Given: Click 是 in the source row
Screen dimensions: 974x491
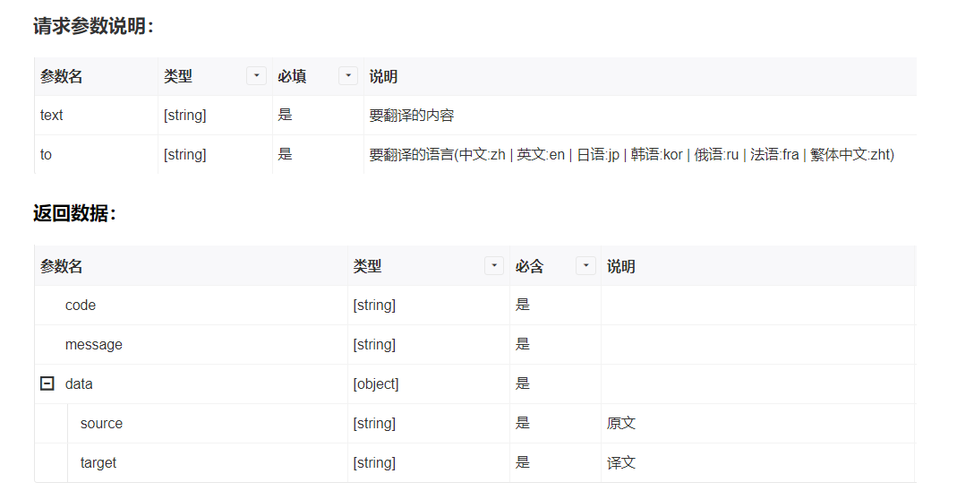Looking at the screenshot, I should pyautogui.click(x=523, y=423).
